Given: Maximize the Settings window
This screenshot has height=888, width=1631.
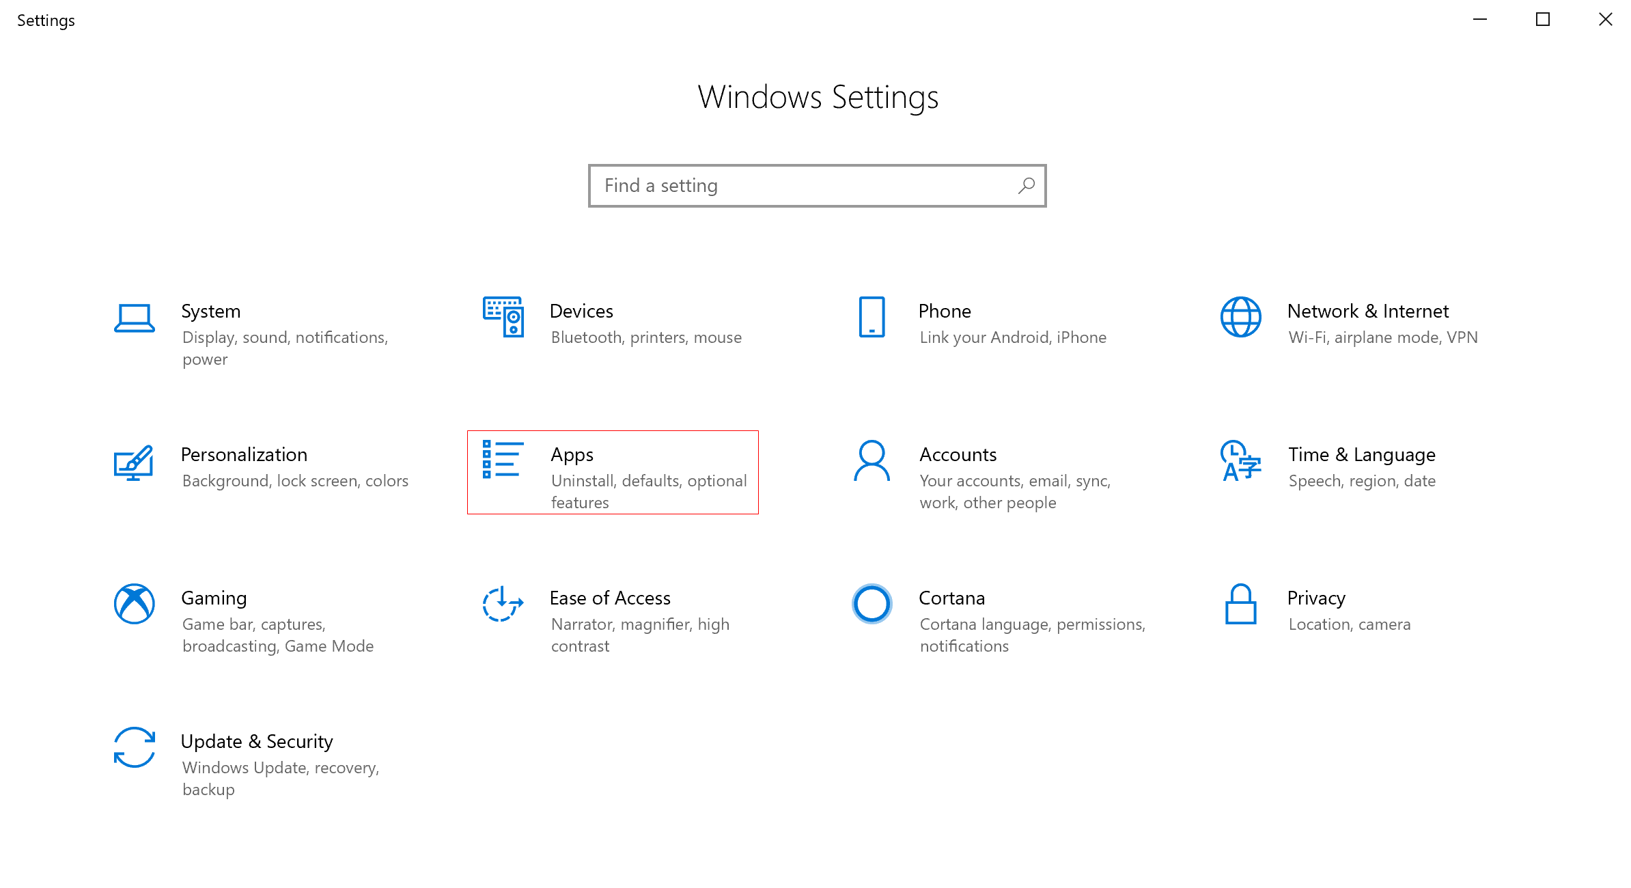Looking at the screenshot, I should click(1542, 20).
